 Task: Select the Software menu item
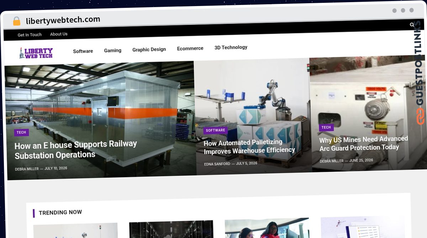click(x=83, y=51)
